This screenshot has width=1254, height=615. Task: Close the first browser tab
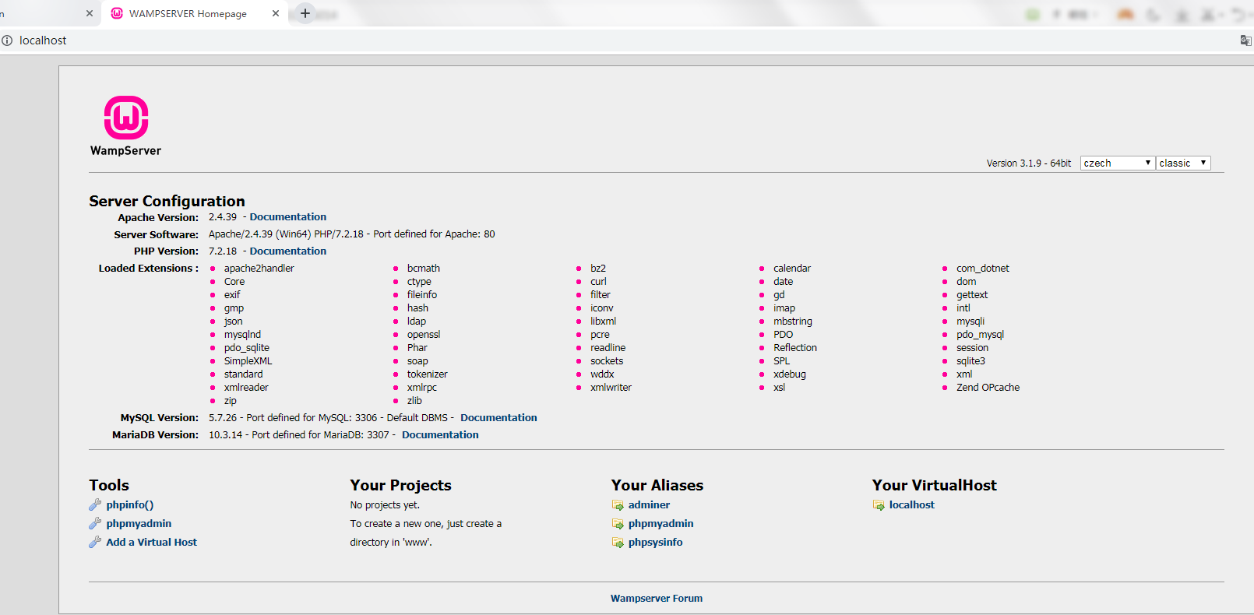point(90,13)
